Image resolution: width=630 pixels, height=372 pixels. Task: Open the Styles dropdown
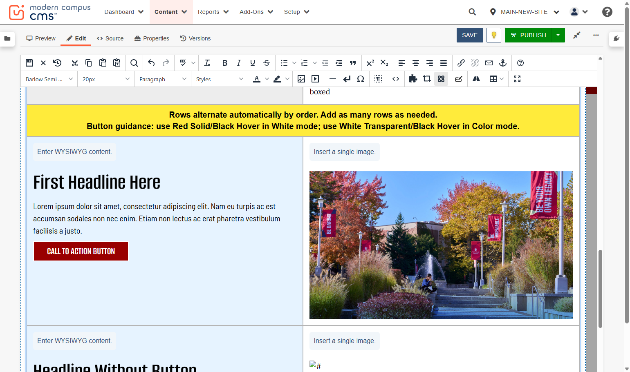220,79
